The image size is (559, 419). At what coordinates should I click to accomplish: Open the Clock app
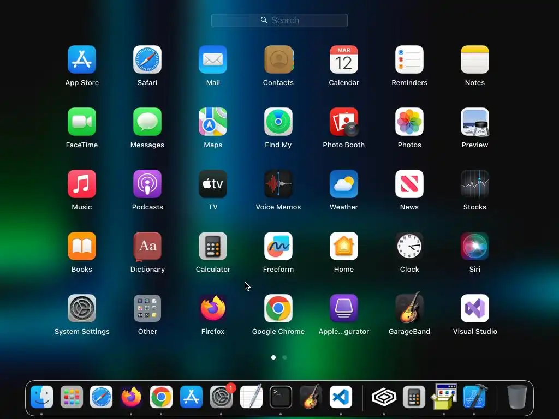click(409, 246)
